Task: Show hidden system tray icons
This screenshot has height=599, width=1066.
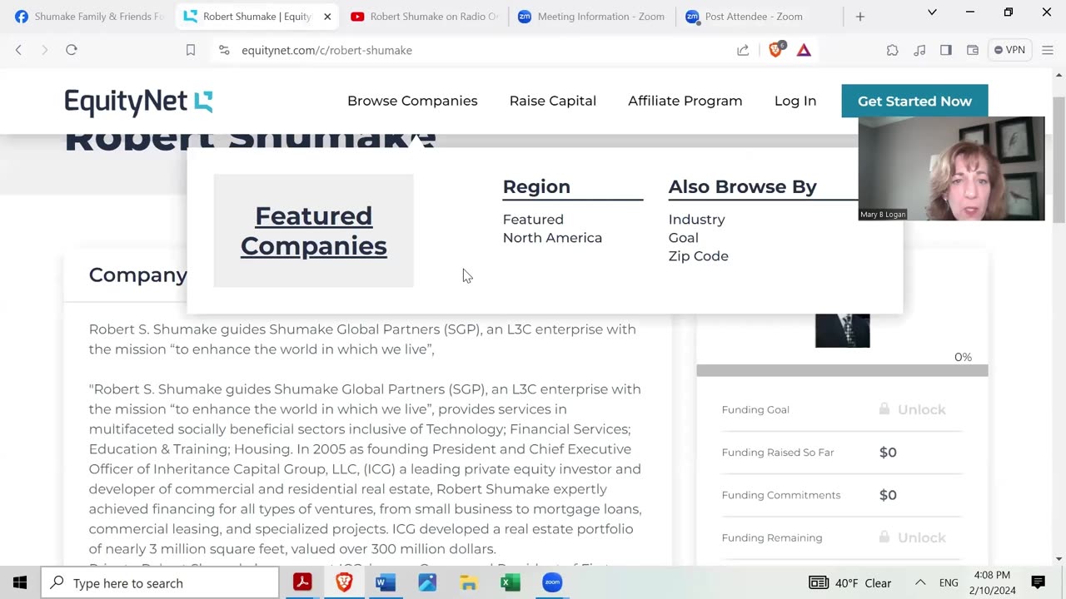Action: pos(920,582)
